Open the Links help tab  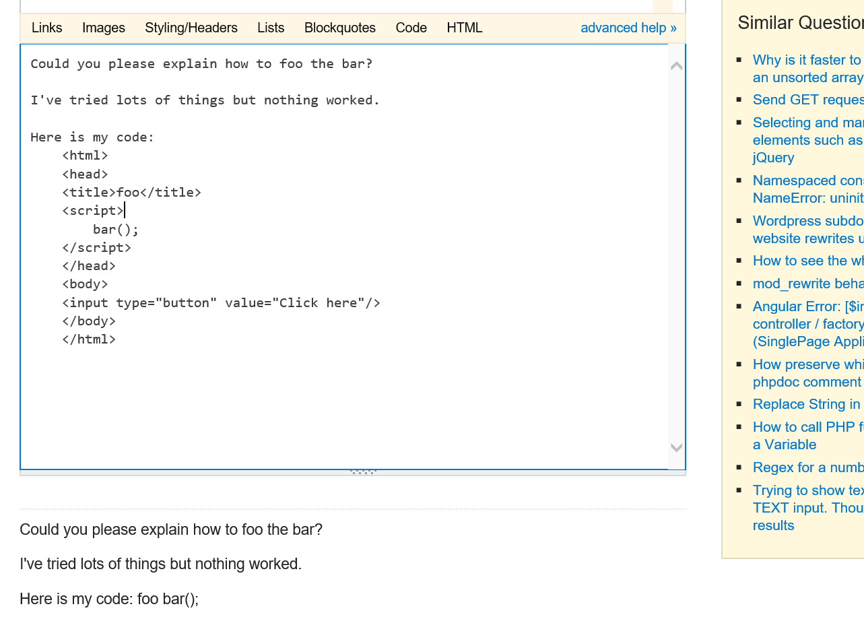[x=46, y=28]
